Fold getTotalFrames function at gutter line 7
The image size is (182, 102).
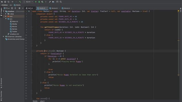click(x=32, y=27)
